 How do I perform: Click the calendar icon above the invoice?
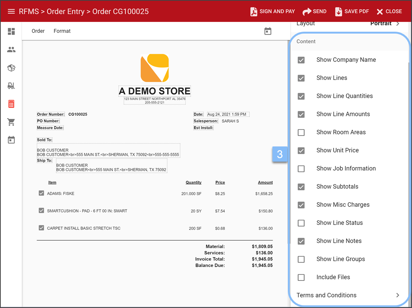pyautogui.click(x=268, y=31)
